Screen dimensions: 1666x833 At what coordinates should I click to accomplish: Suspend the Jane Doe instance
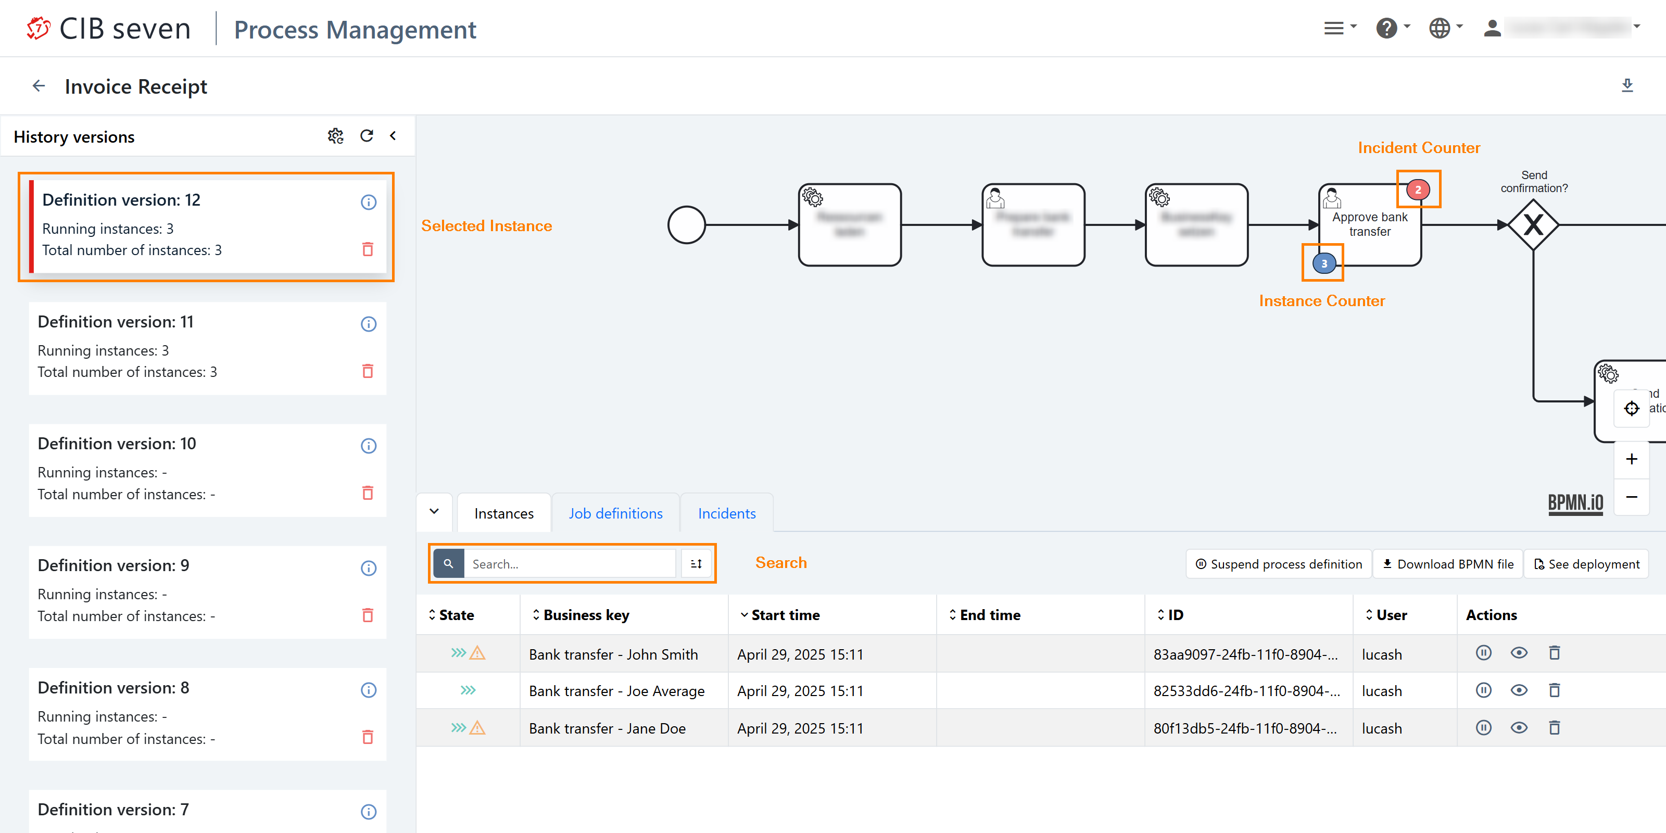click(1484, 728)
